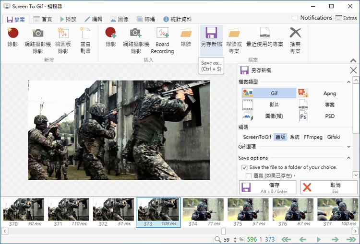This screenshot has width=360, height=244.
Task: Increase zoom with the stepper up arrow
Action: 235,238
